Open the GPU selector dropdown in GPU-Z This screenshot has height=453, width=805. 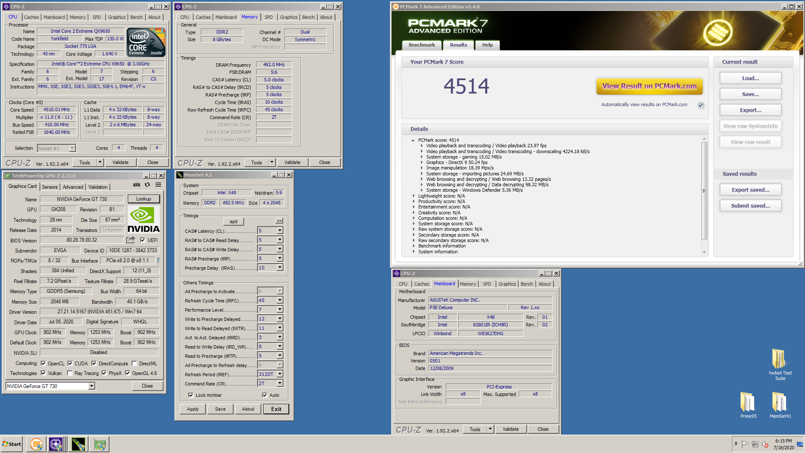click(x=91, y=386)
